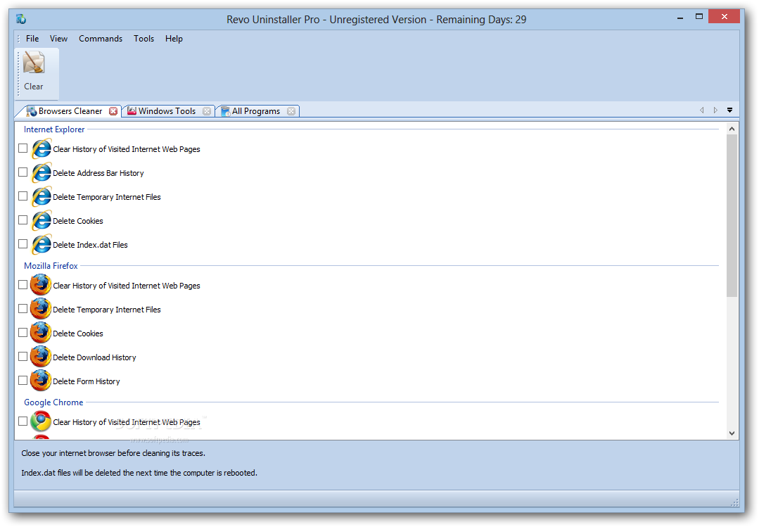Switch to the Windows Tools tab
Screen dimensions: 759x527
pos(167,111)
